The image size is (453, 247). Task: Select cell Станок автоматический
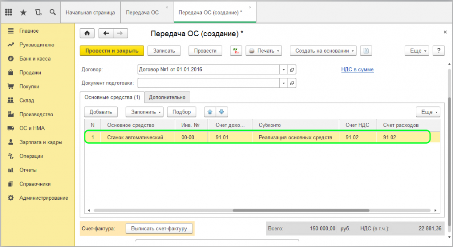pyautogui.click(x=138, y=137)
